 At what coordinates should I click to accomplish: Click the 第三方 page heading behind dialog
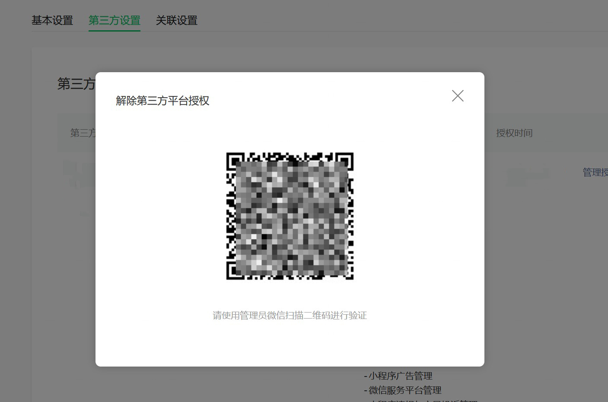point(76,84)
